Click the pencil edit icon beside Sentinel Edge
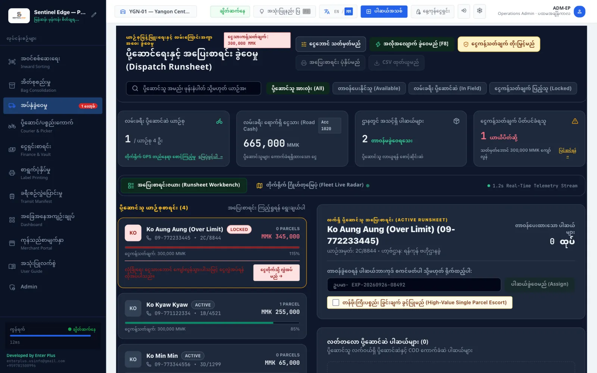 pos(94,15)
